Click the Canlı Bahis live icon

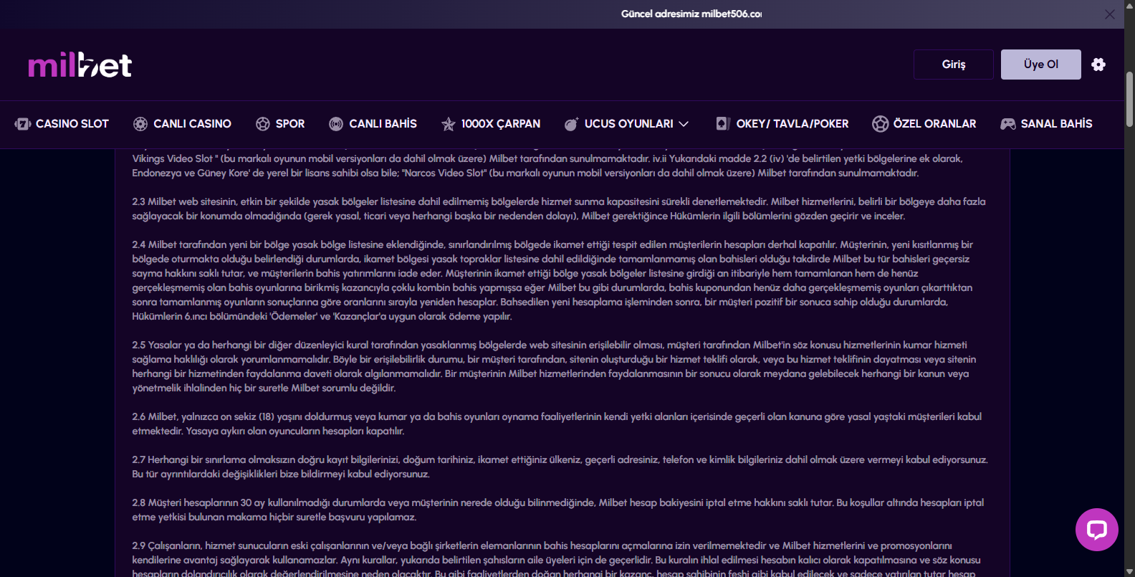coord(336,124)
